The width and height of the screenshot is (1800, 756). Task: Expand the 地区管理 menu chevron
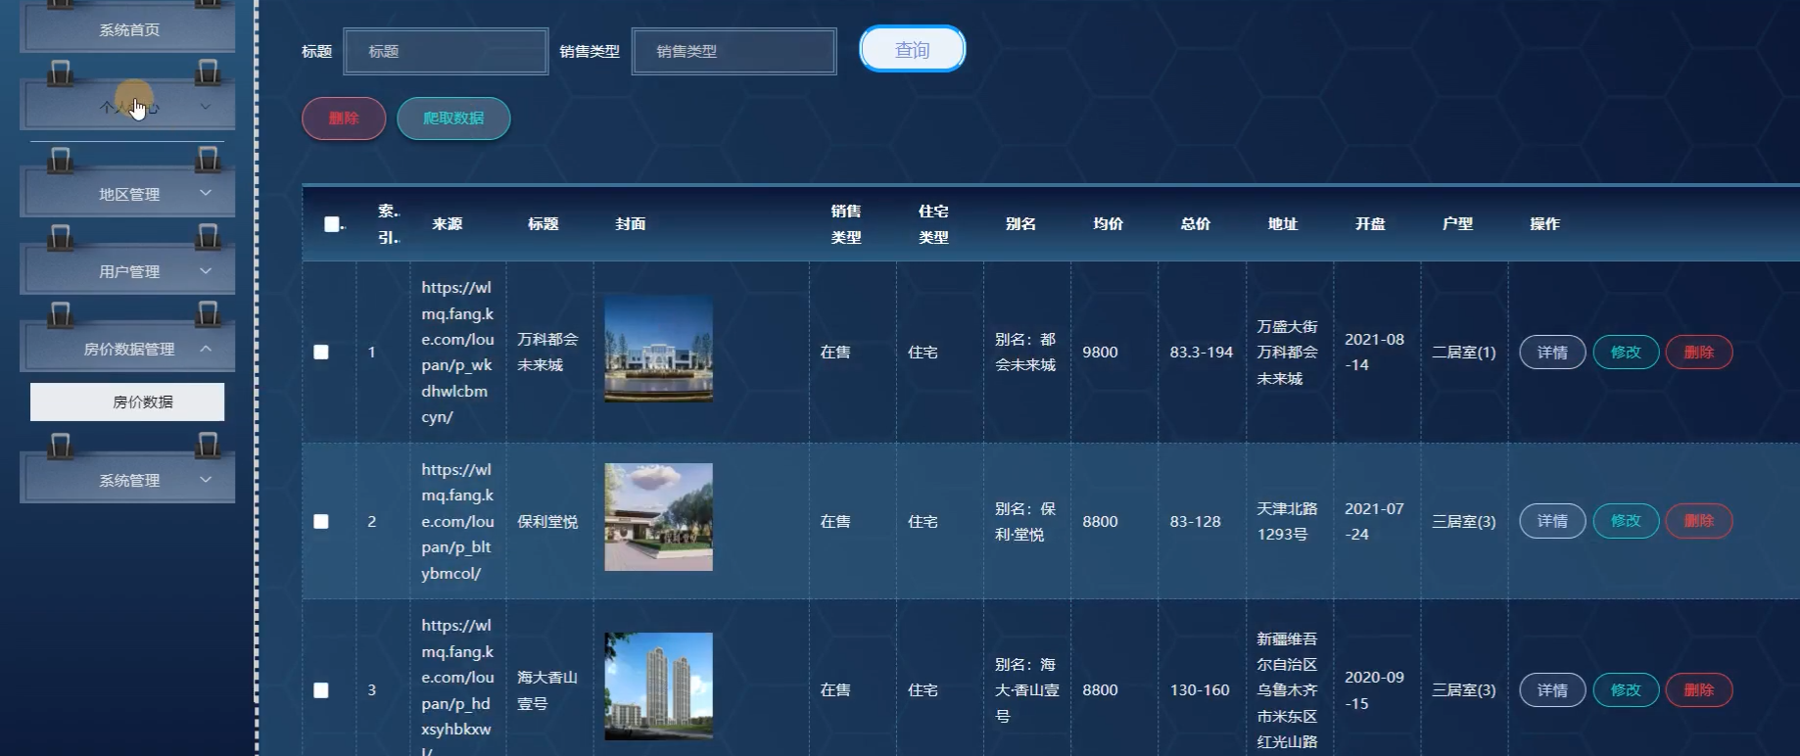[x=206, y=193]
